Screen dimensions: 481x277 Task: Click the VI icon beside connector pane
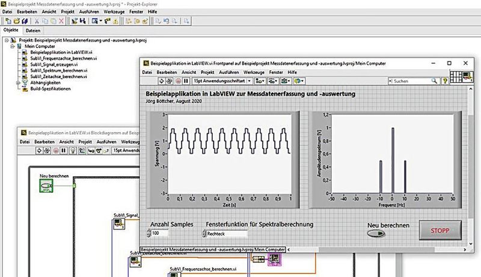[x=468, y=76]
